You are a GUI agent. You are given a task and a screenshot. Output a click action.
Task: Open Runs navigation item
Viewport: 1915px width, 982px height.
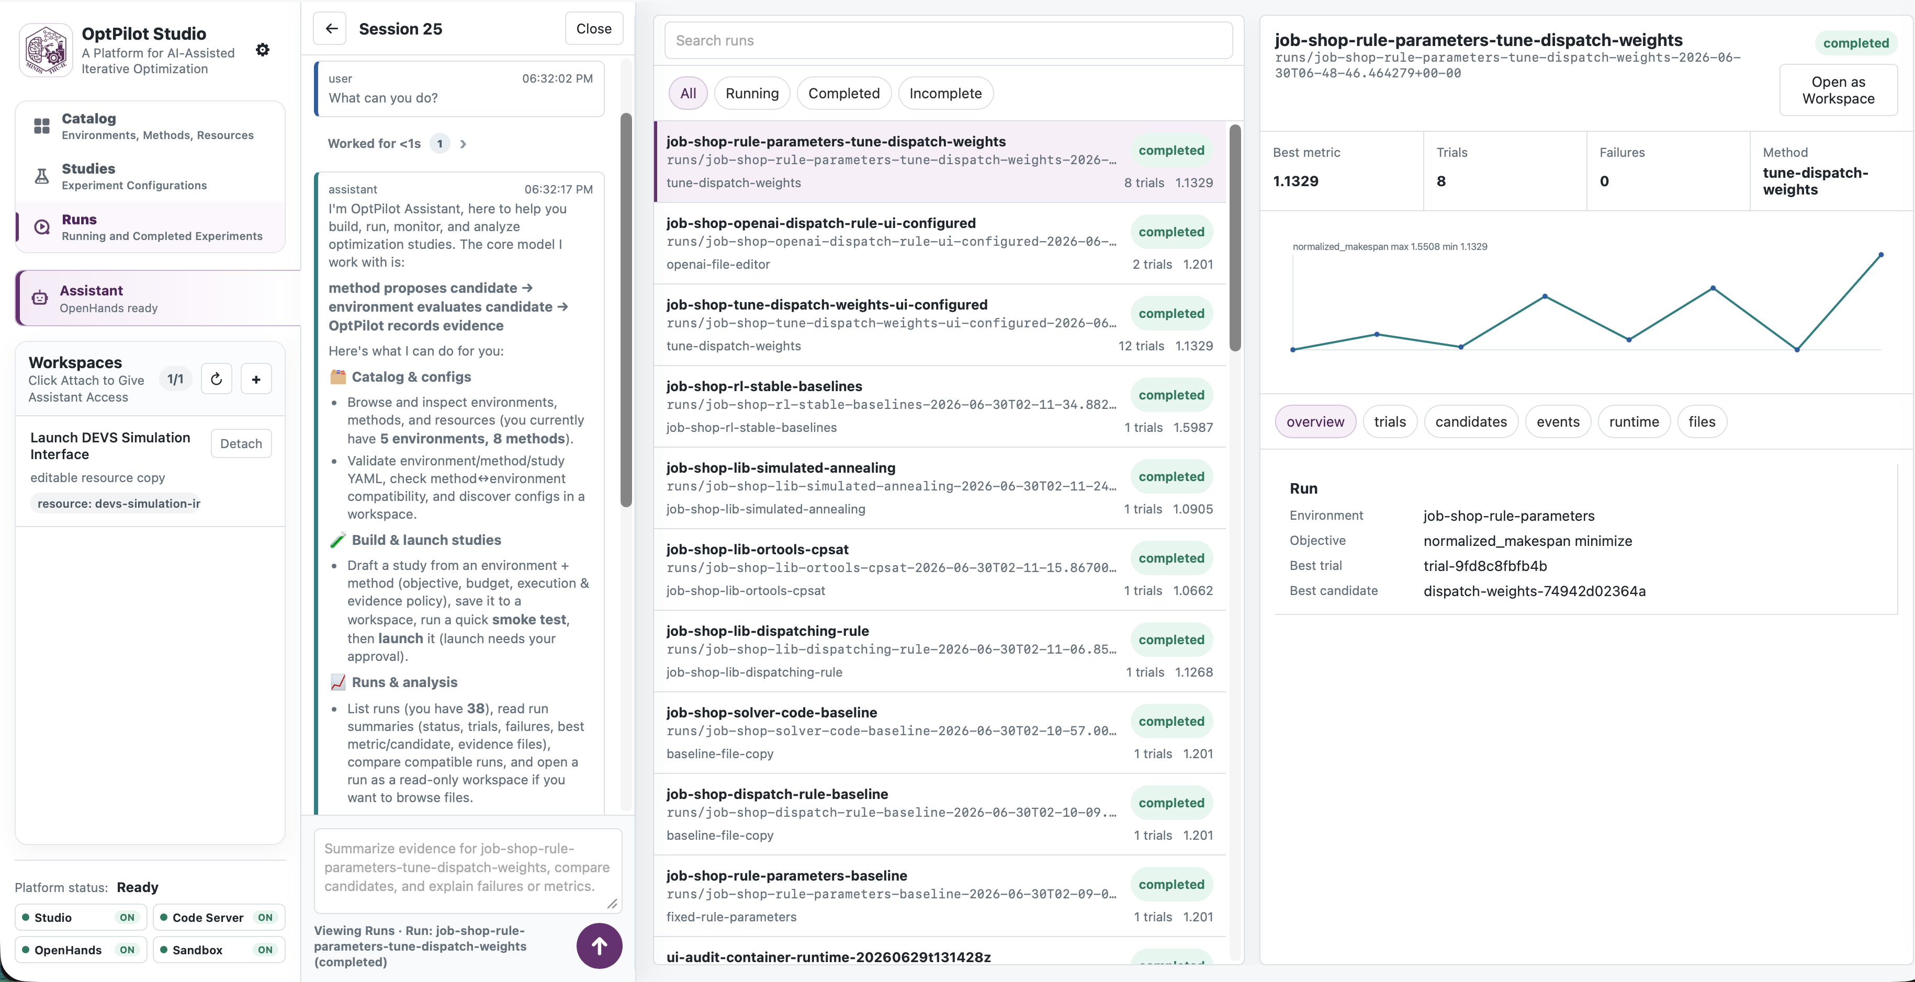click(x=150, y=226)
